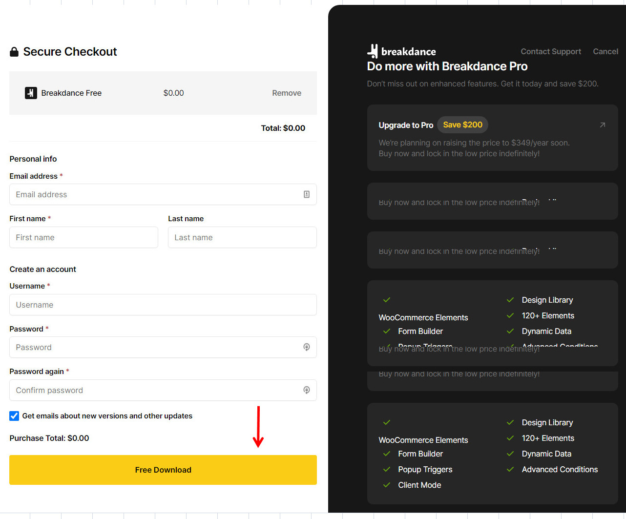Open the Upgrade to Pro arrow icon
626x519 pixels.
pyautogui.click(x=603, y=125)
